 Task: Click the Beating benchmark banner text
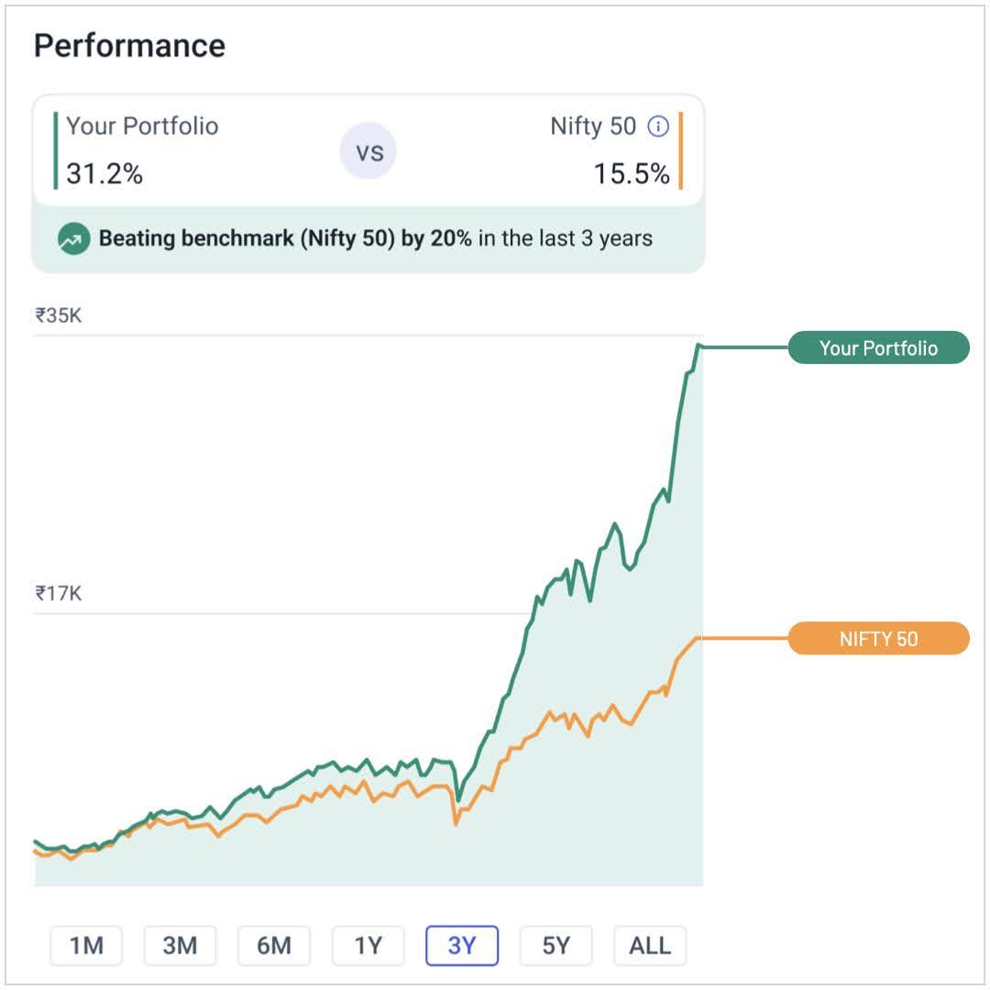375,239
